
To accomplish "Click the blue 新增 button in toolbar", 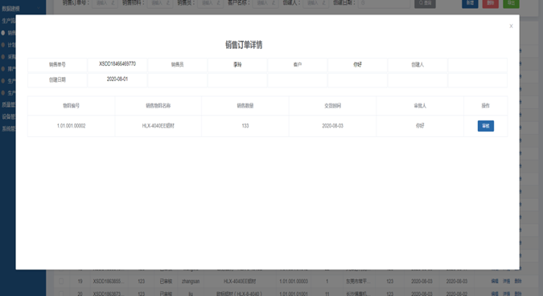I will tap(470, 3).
